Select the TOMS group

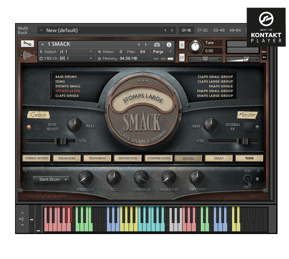tap(60, 81)
